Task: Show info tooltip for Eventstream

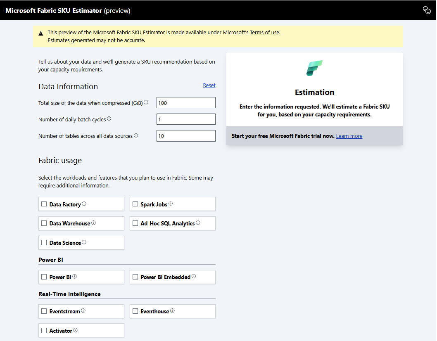Action: click(83, 310)
